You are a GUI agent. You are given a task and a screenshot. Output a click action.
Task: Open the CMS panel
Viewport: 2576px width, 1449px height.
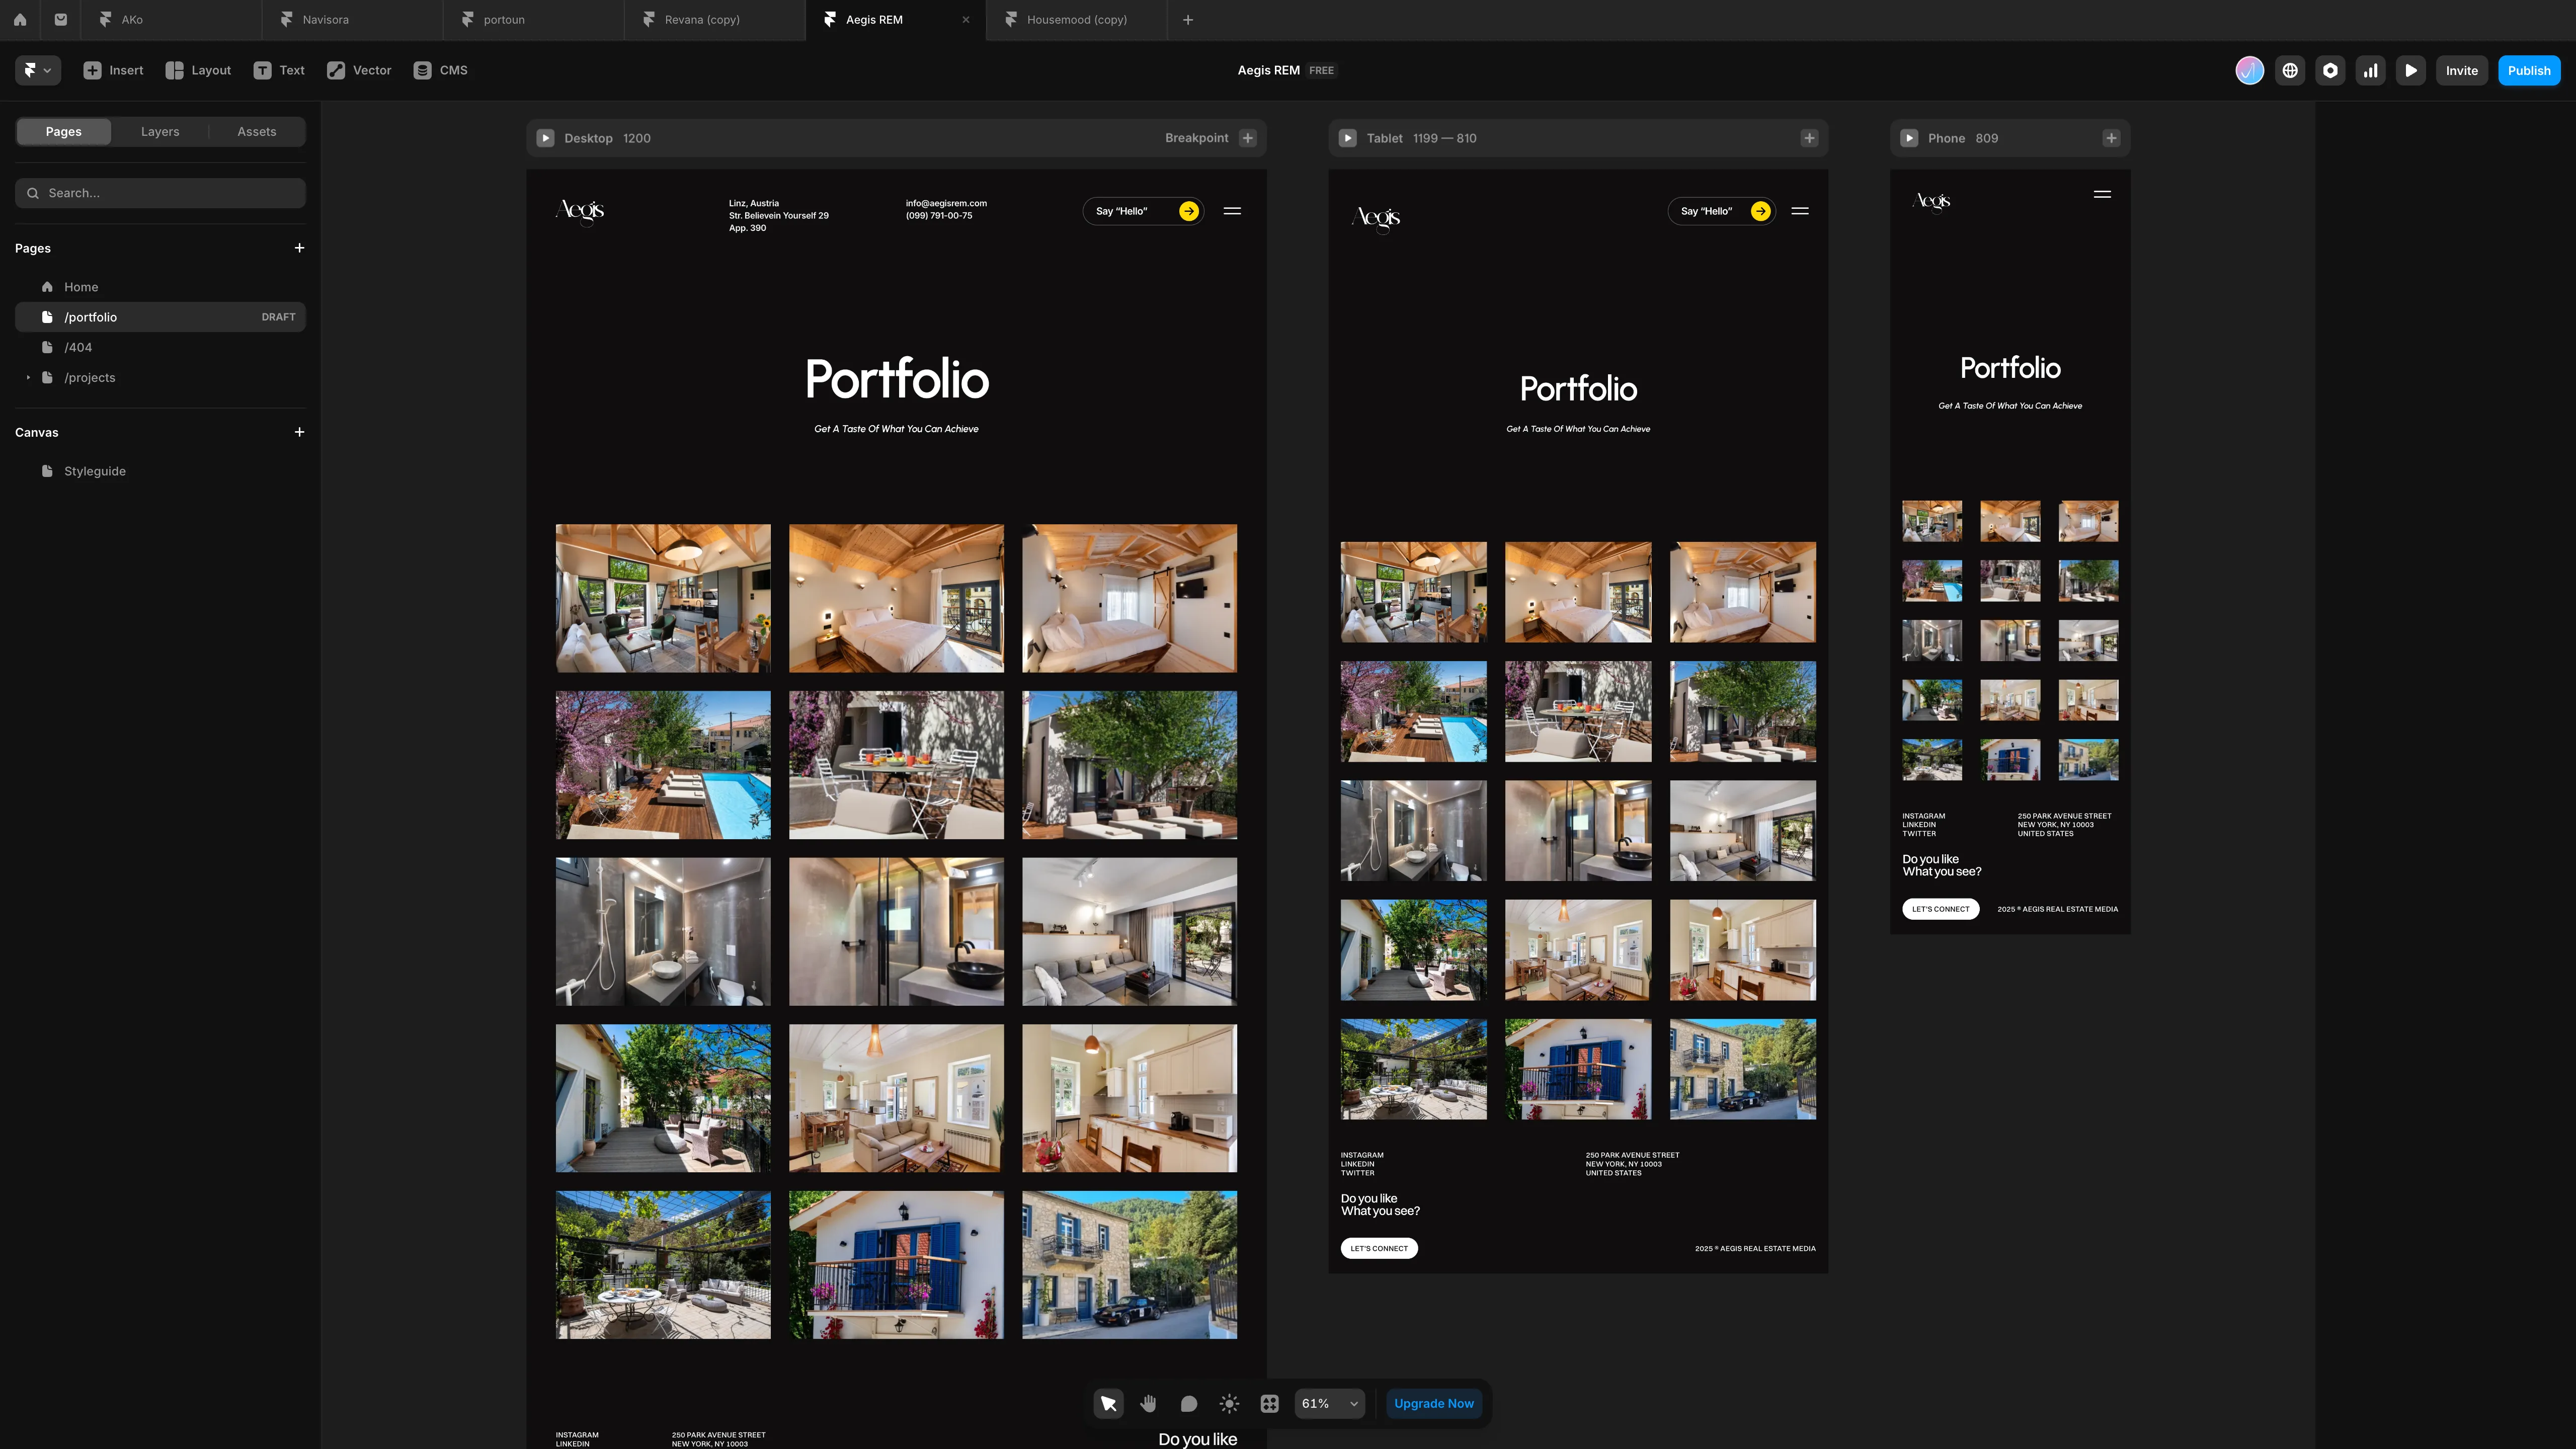pos(440,70)
